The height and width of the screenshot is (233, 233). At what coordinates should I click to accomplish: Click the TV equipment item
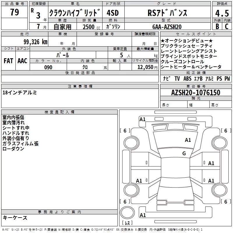(177, 79)
